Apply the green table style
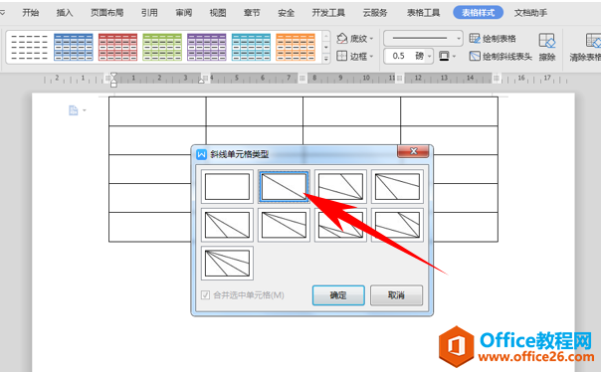Image resolution: width=601 pixels, height=374 pixels. (162, 47)
